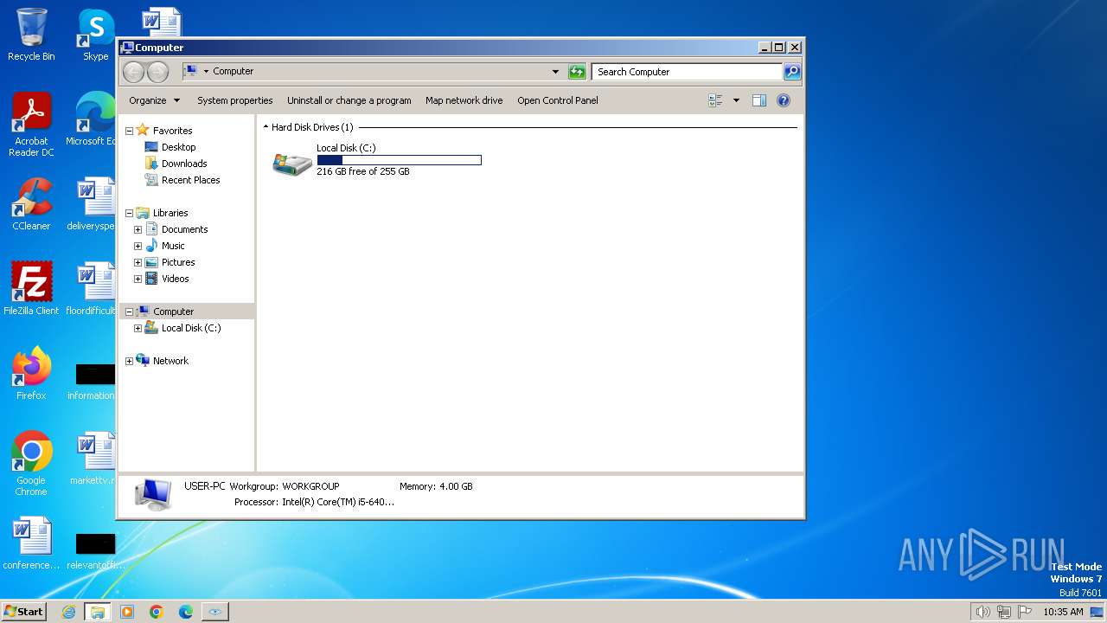Collapse the Hard Disk Drives group

tap(266, 127)
